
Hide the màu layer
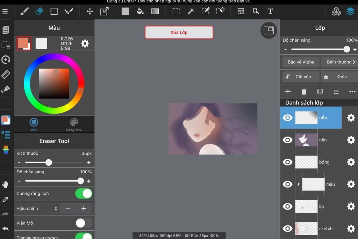pyautogui.click(x=287, y=184)
